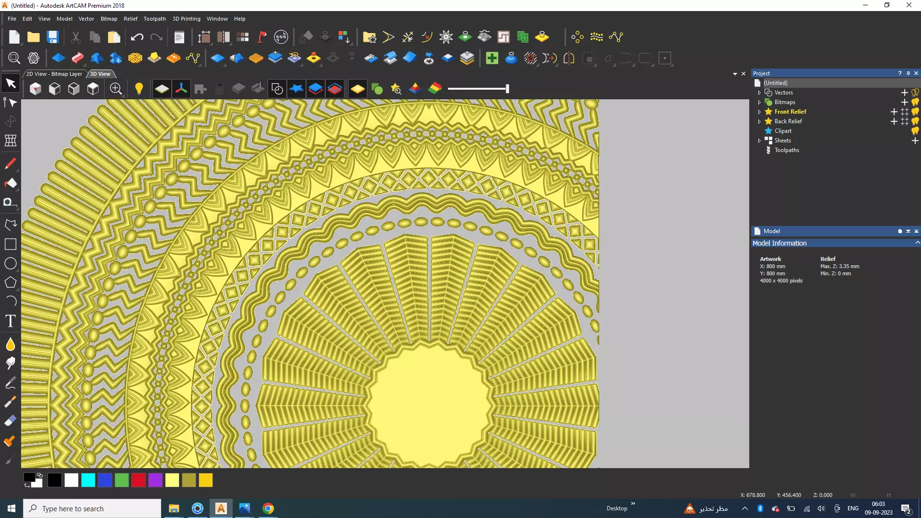Image resolution: width=921 pixels, height=518 pixels.
Task: Toggle Back Relief visibility light bulb
Action: click(x=915, y=121)
